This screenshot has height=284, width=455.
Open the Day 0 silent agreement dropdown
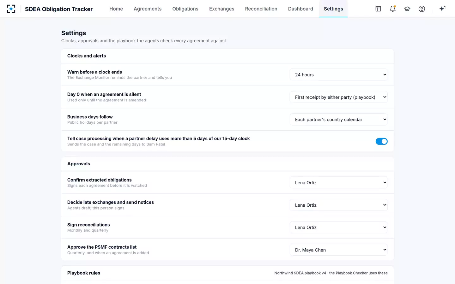click(x=339, y=97)
